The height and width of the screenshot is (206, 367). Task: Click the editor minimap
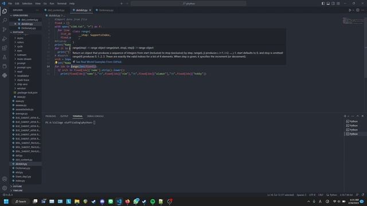(x=353, y=21)
